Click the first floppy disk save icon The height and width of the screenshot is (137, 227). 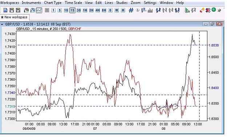[x=12, y=10]
